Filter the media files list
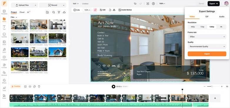Image resolution: width=230 pixels, height=108 pixels. pyautogui.click(x=59, y=12)
